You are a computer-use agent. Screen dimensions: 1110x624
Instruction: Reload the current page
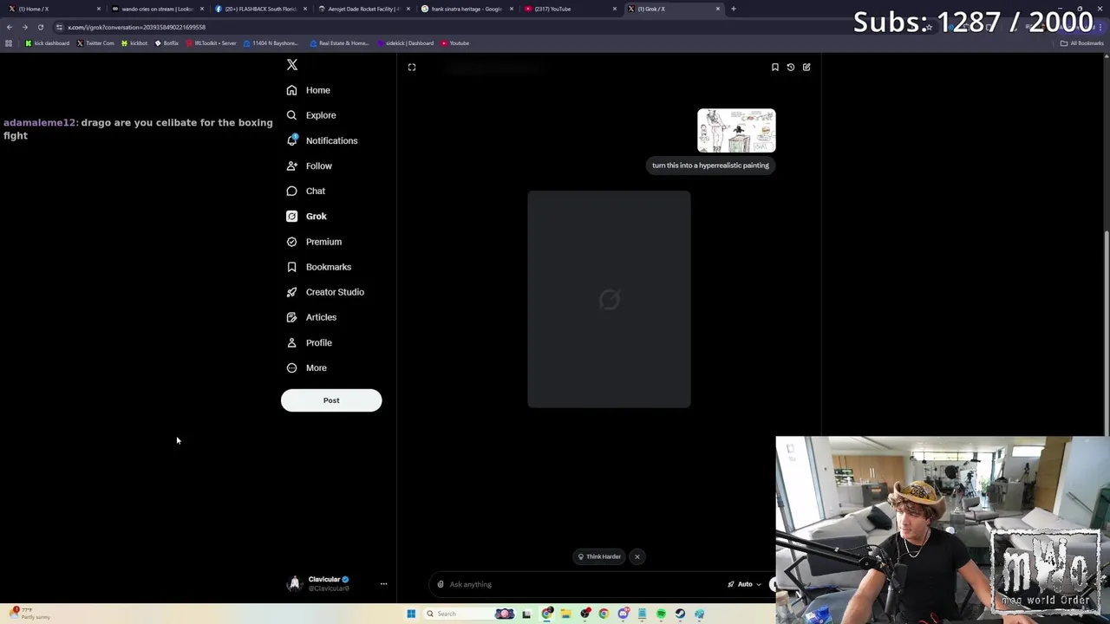41,27
